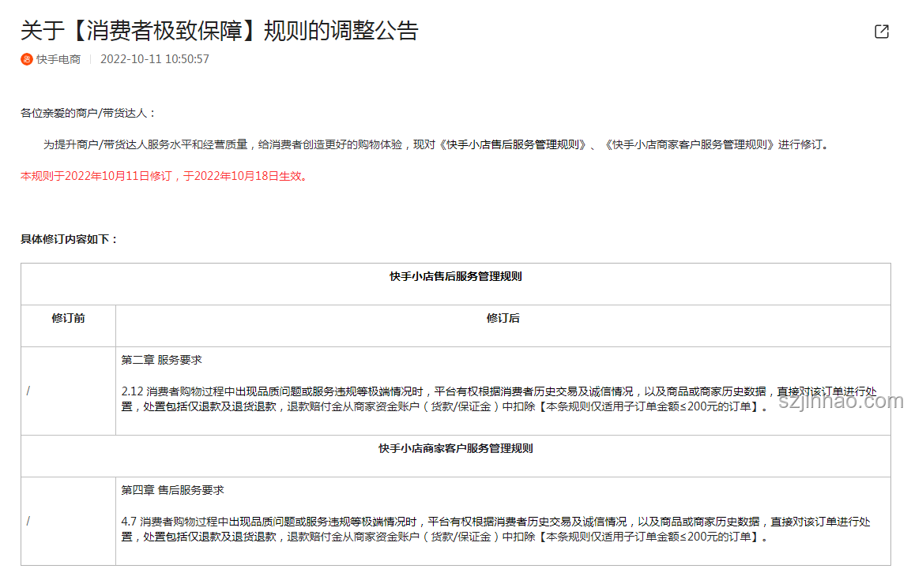Open announcement in new window icon
This screenshot has height=580, width=911.
coord(881,32)
